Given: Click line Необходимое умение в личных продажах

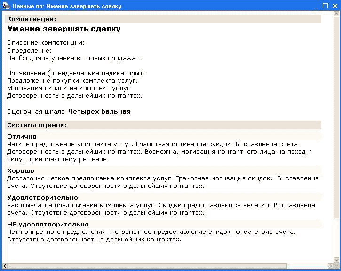Looking at the screenshot, I should click(74, 58).
